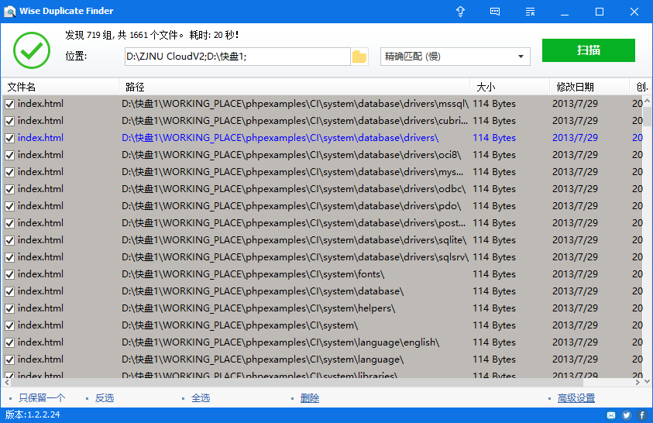Sort by 路径 column header
Screen dimensions: 653x423
294,87
